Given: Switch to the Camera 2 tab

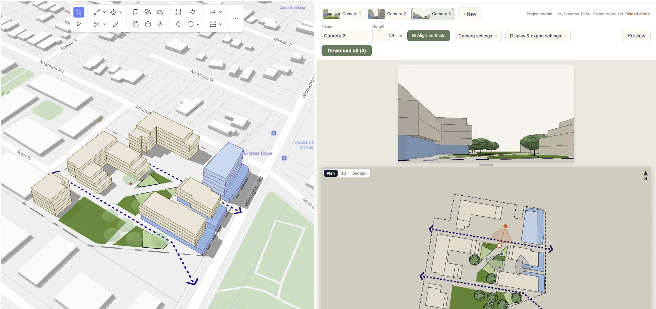Looking at the screenshot, I should point(388,14).
